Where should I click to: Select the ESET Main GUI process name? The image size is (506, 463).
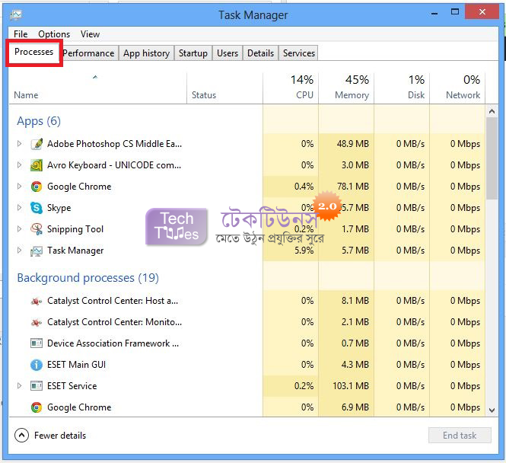pyautogui.click(x=77, y=365)
